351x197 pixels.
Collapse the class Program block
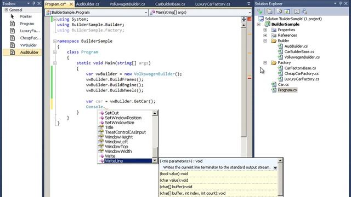point(55,52)
